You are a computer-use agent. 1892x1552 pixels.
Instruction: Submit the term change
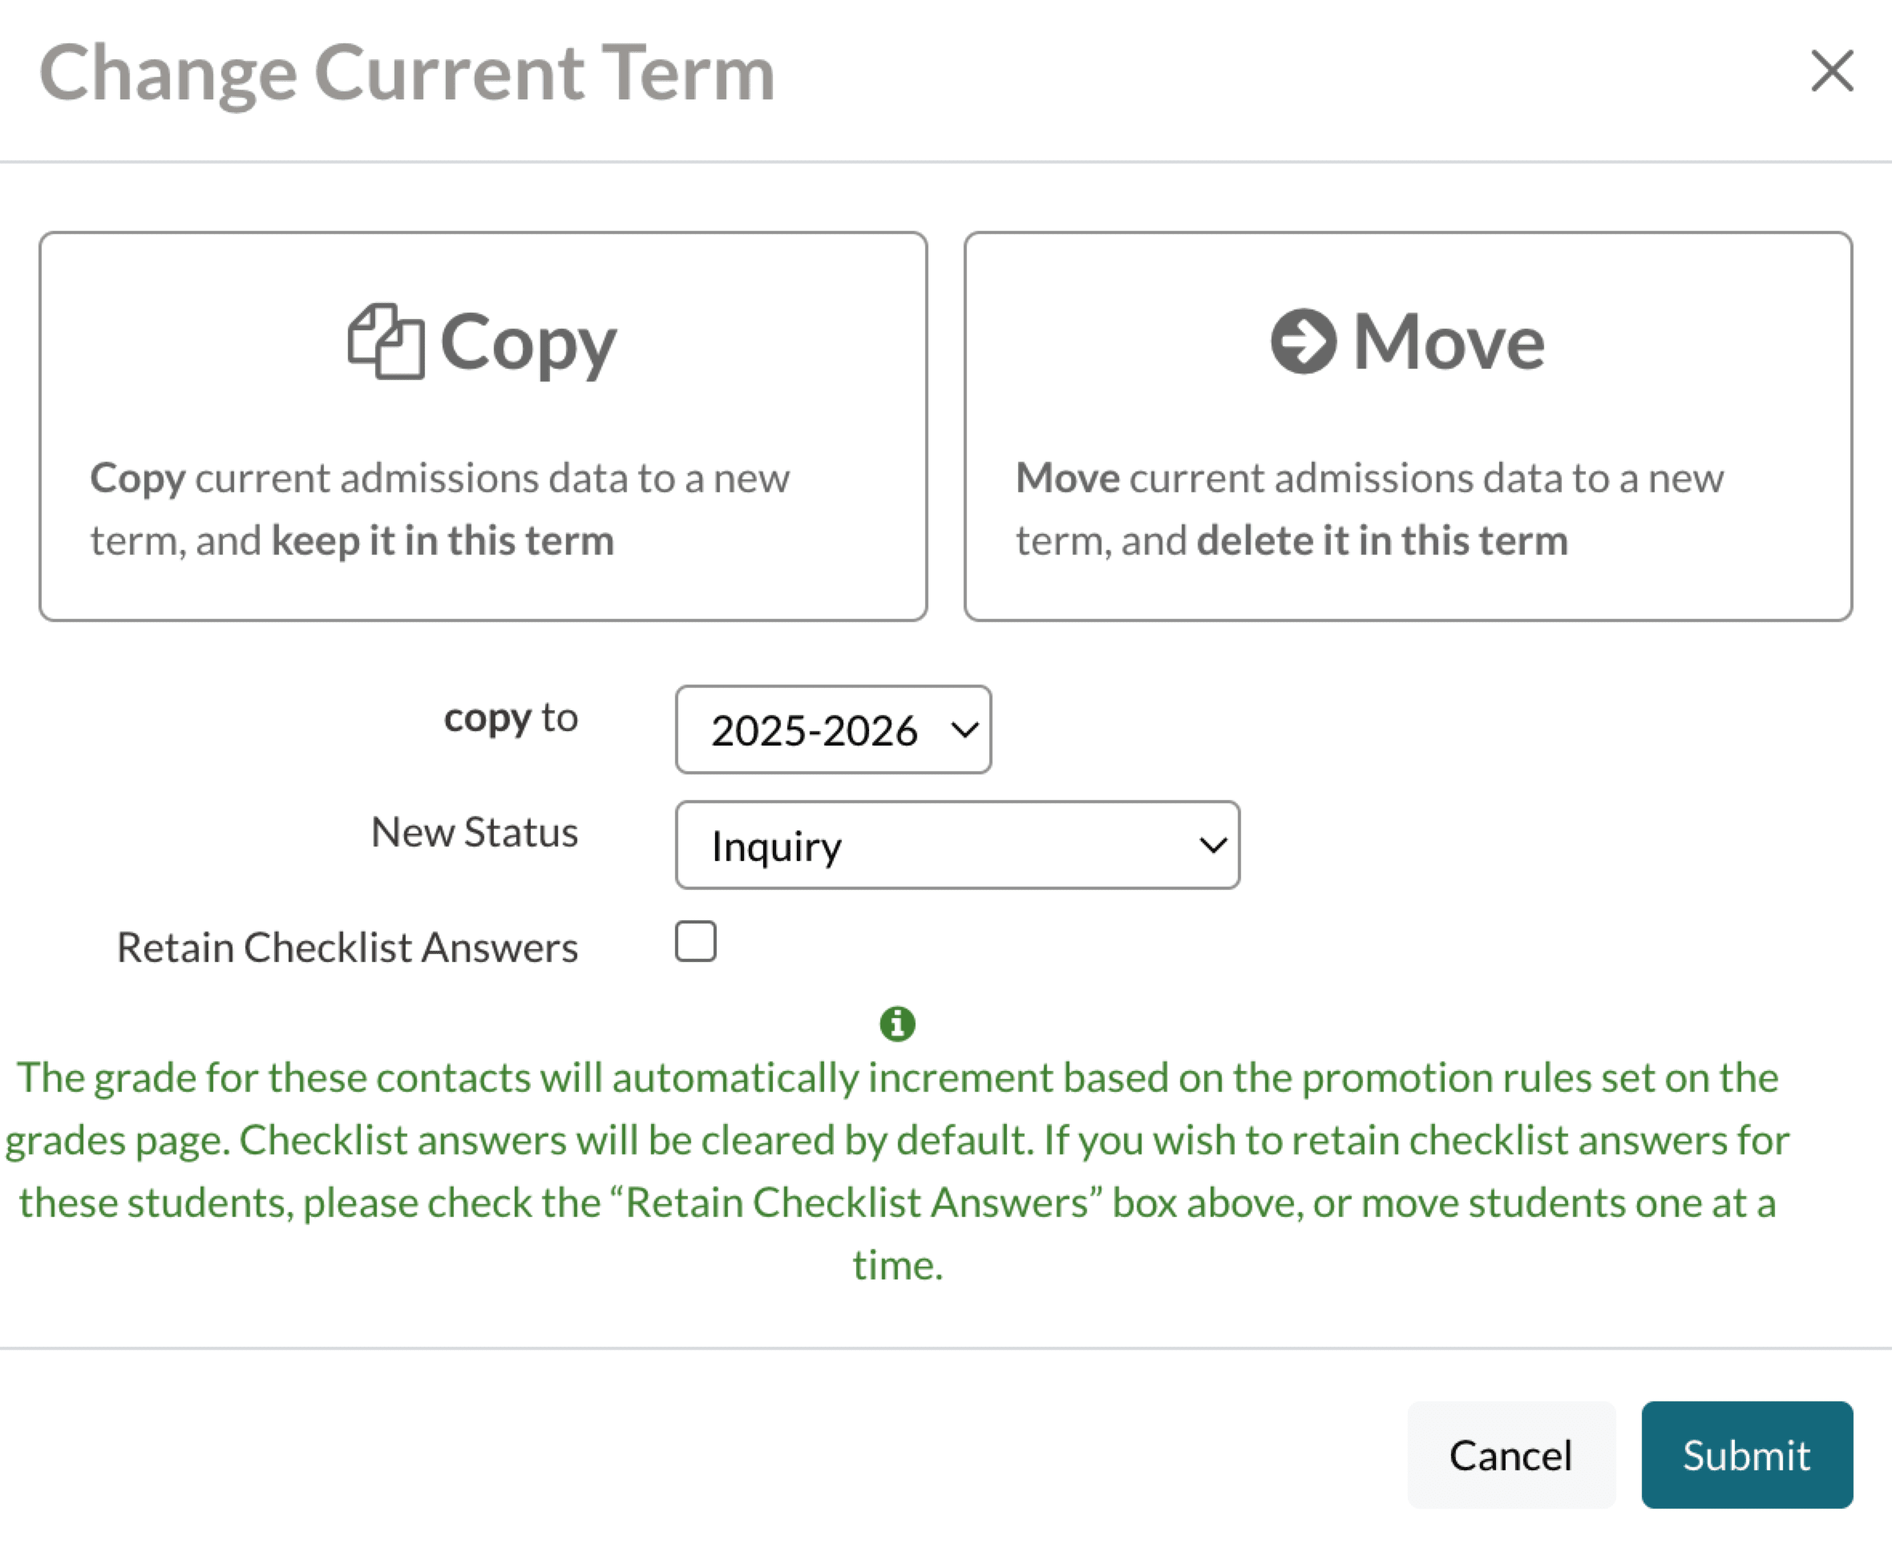pos(1746,1454)
